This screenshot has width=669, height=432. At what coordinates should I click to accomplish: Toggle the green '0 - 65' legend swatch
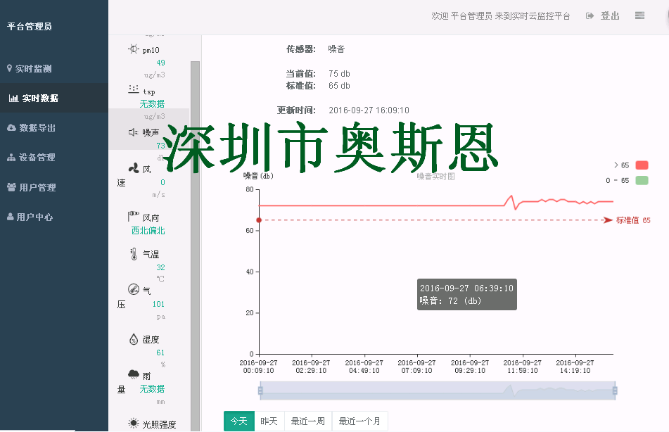pyautogui.click(x=641, y=181)
